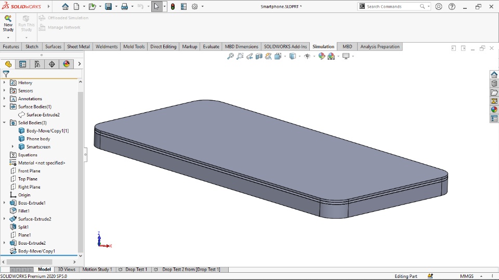499x280 pixels.
Task: Switch to the Evaluate tab
Action: click(211, 47)
